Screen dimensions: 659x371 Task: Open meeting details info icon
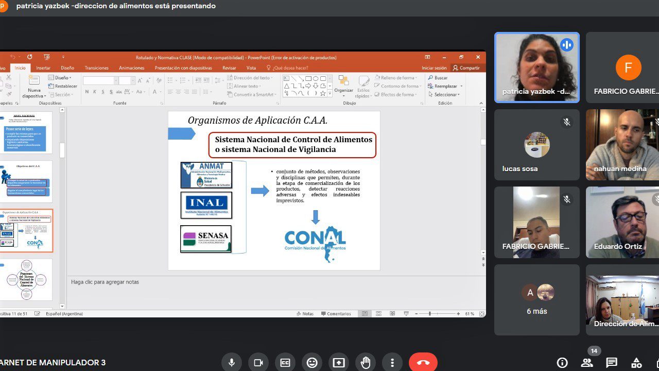562,362
